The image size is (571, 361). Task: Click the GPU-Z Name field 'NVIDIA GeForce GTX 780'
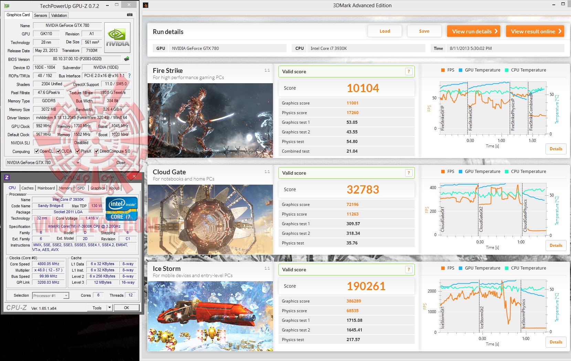67,25
